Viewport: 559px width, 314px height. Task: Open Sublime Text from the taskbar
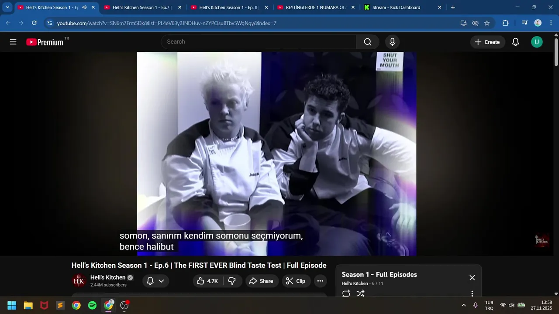click(60, 305)
